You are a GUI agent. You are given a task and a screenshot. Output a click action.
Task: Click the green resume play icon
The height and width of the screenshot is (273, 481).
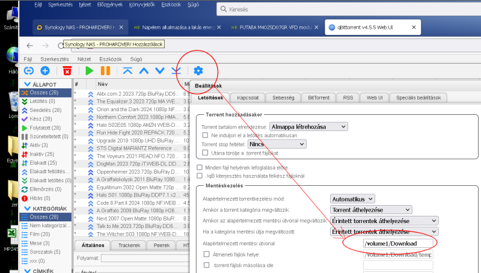[x=89, y=71]
